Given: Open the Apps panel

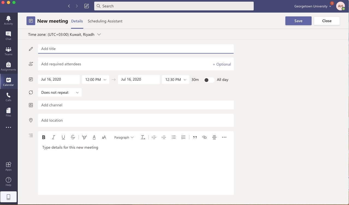Looking at the screenshot, I should tap(8, 166).
